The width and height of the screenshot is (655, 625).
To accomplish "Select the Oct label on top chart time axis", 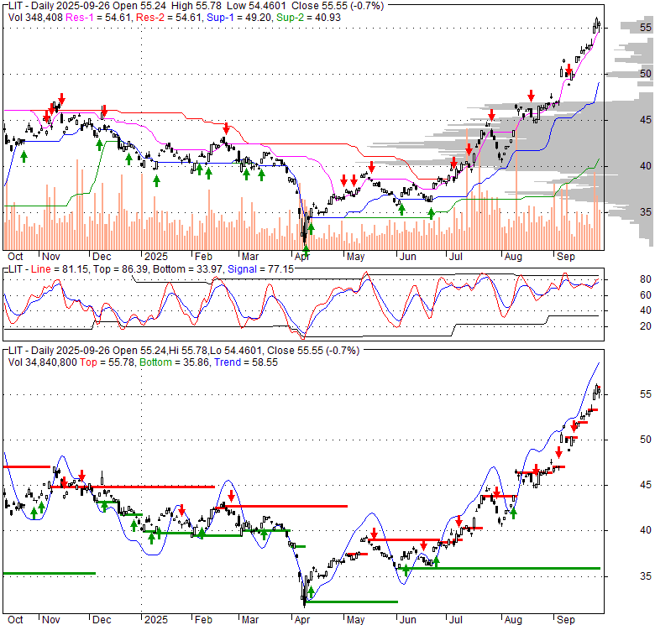I will point(15,256).
